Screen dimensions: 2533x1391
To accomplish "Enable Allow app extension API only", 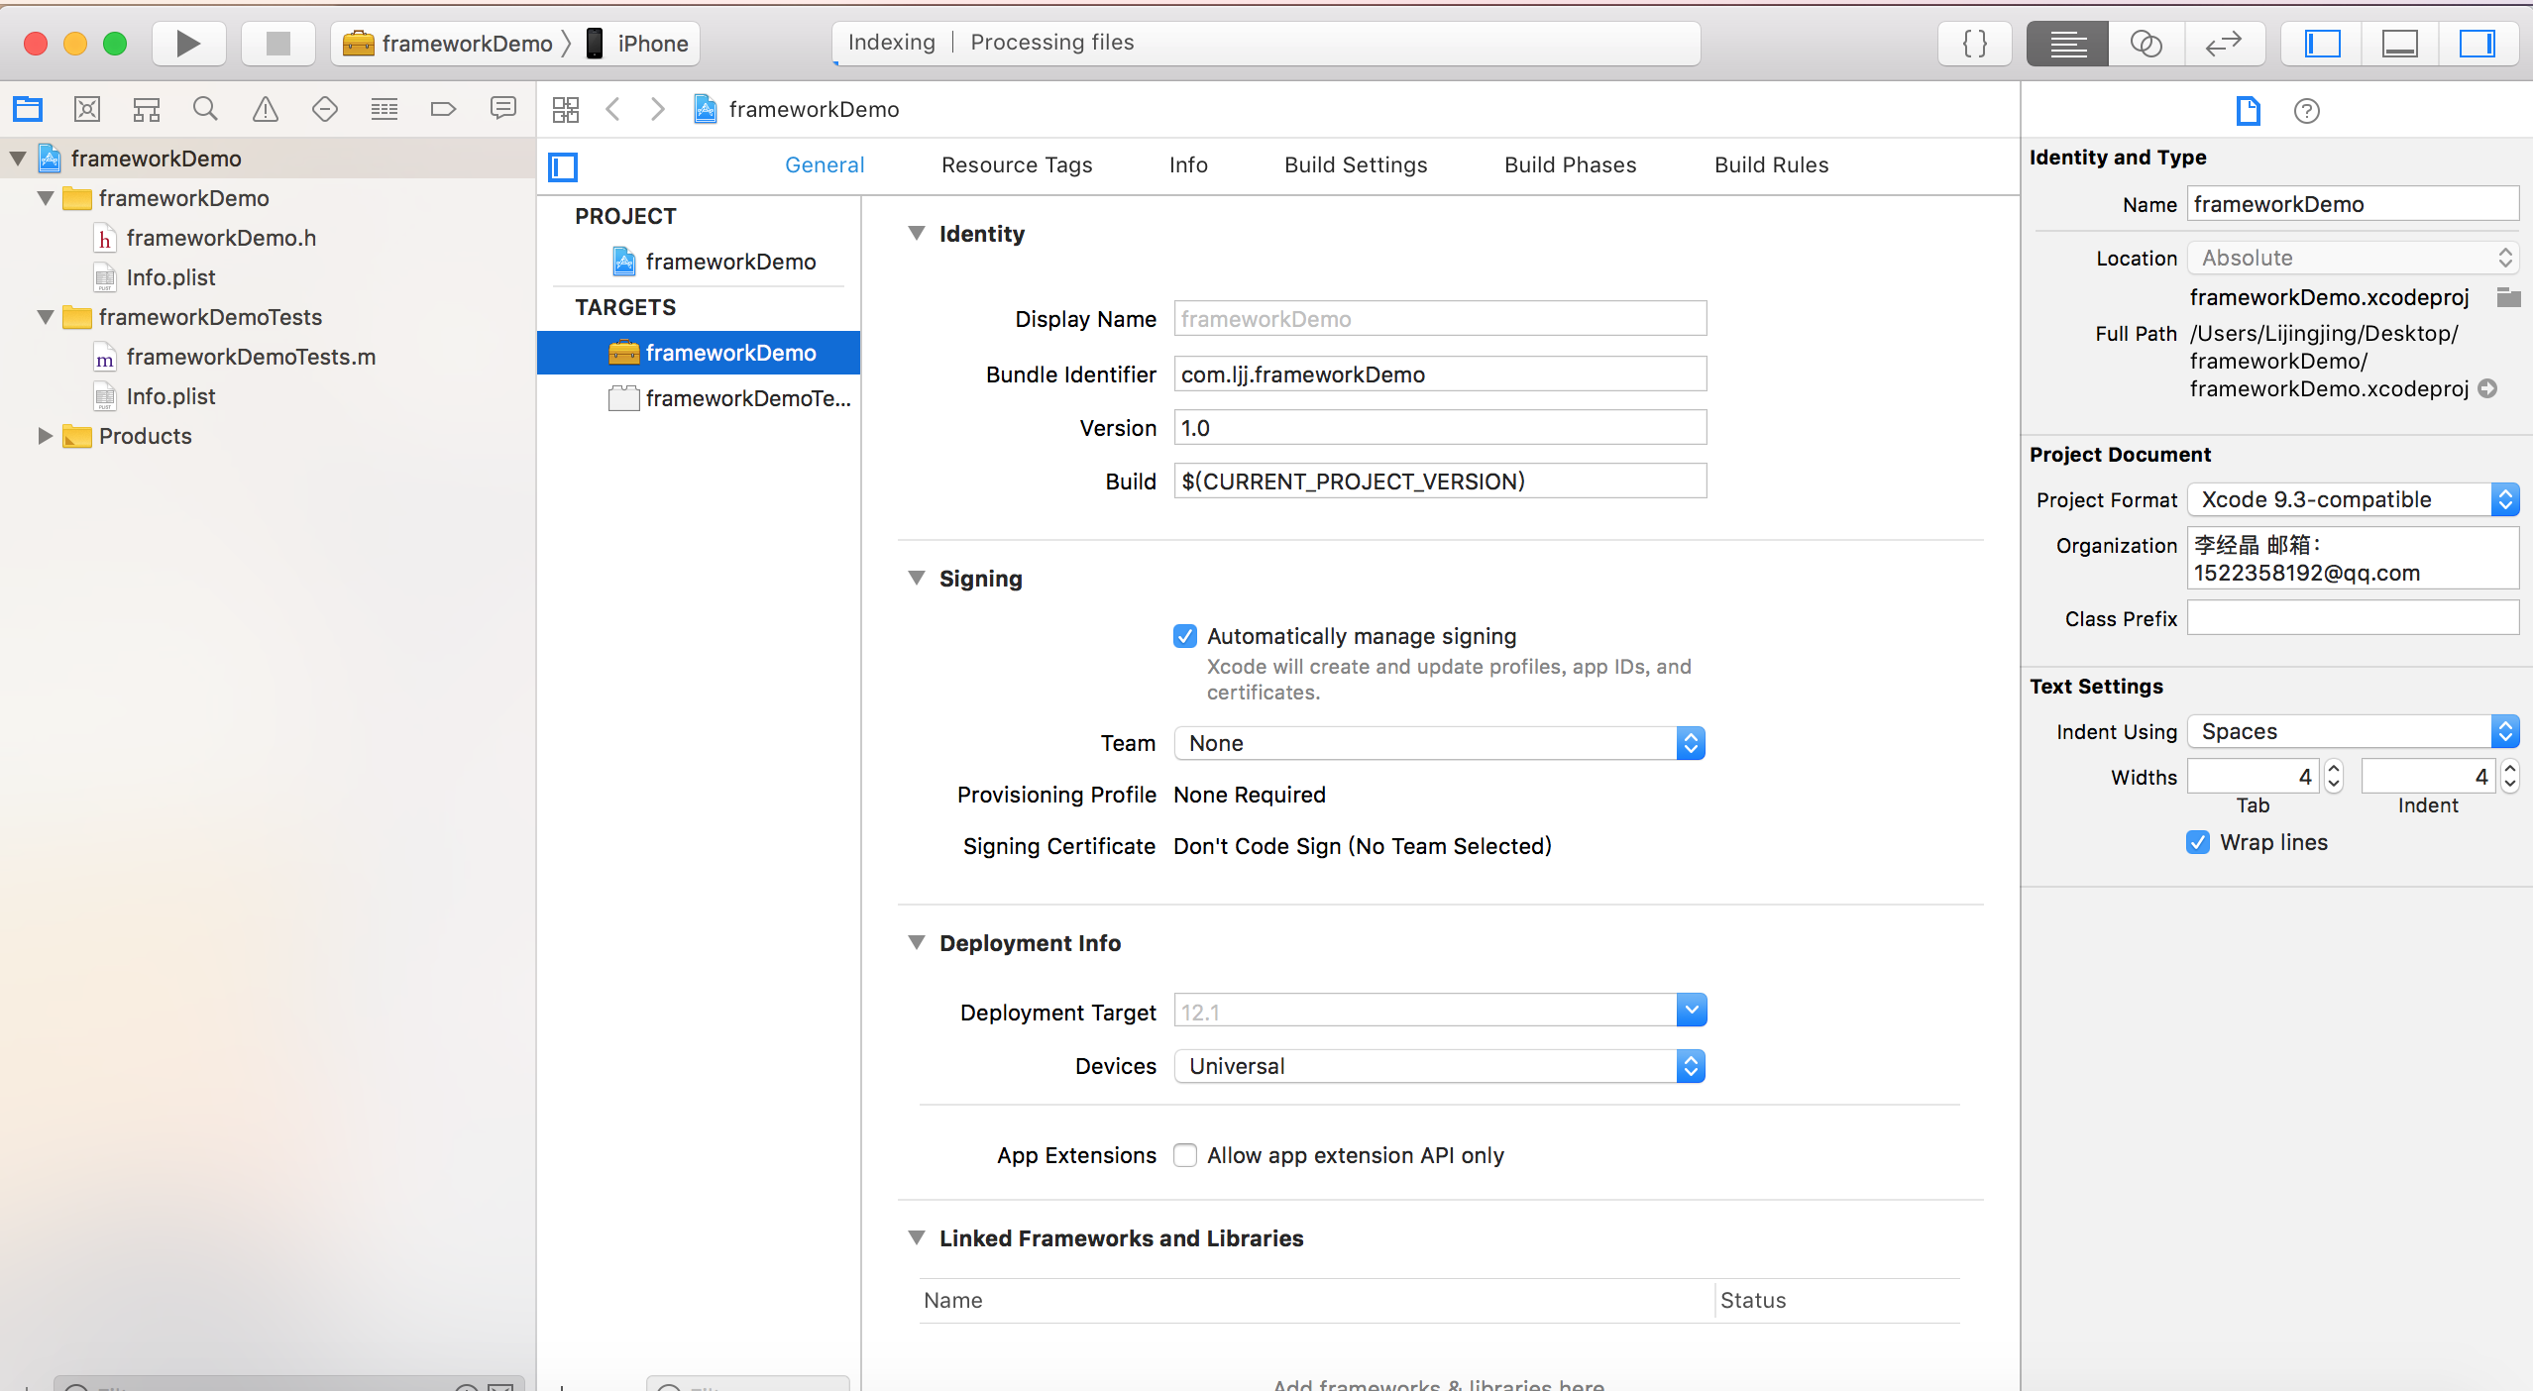I will [x=1185, y=1155].
